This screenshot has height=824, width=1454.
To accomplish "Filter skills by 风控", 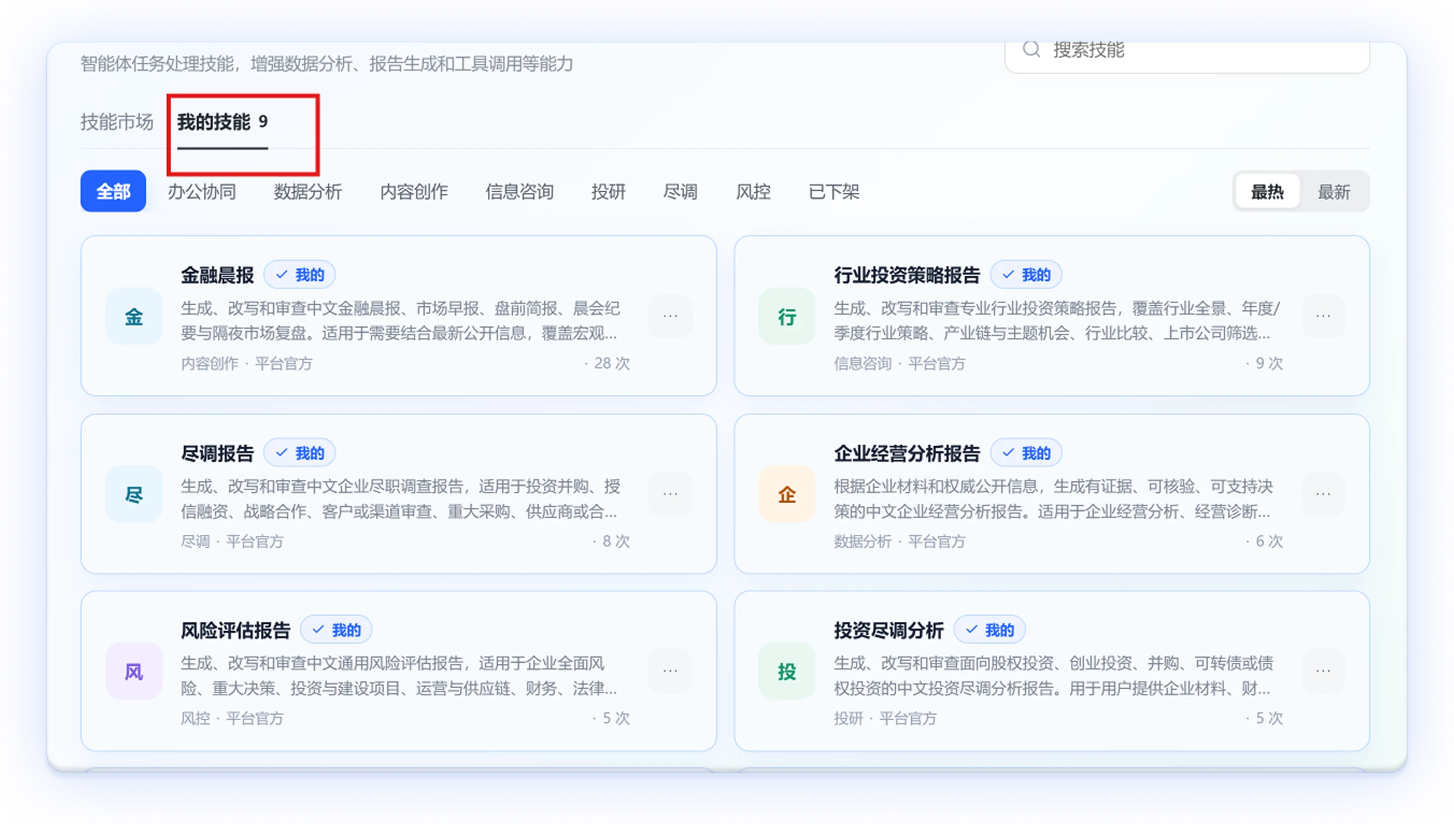I will coord(753,192).
